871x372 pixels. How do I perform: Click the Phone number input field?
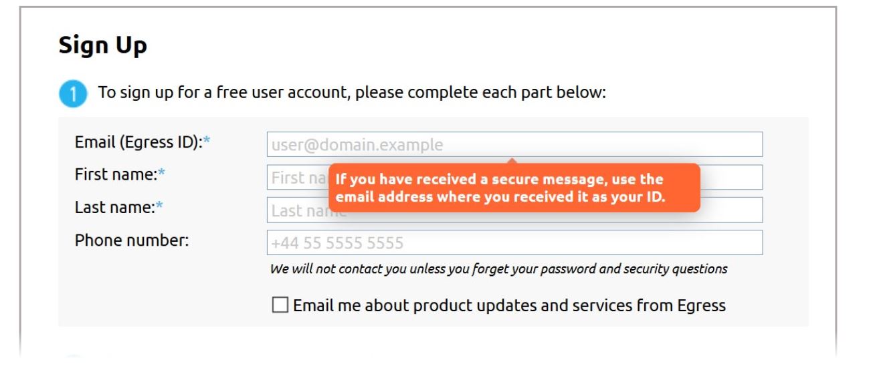coord(514,242)
